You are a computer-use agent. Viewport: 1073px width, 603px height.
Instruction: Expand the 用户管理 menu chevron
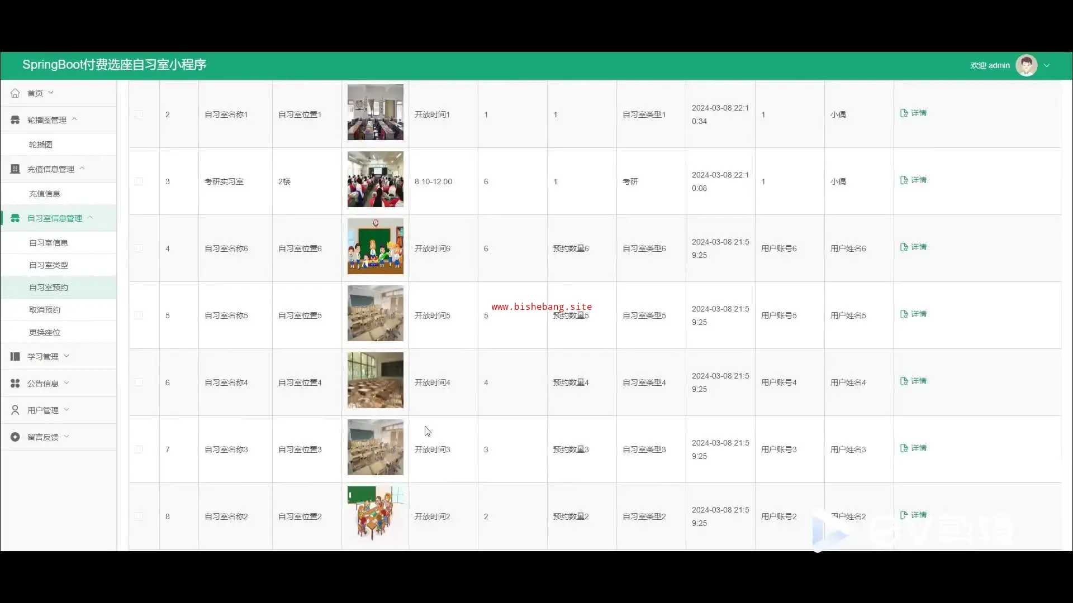pos(67,410)
